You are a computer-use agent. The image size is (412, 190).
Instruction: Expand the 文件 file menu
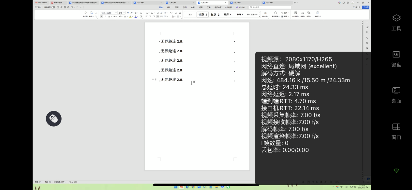click(x=38, y=7)
